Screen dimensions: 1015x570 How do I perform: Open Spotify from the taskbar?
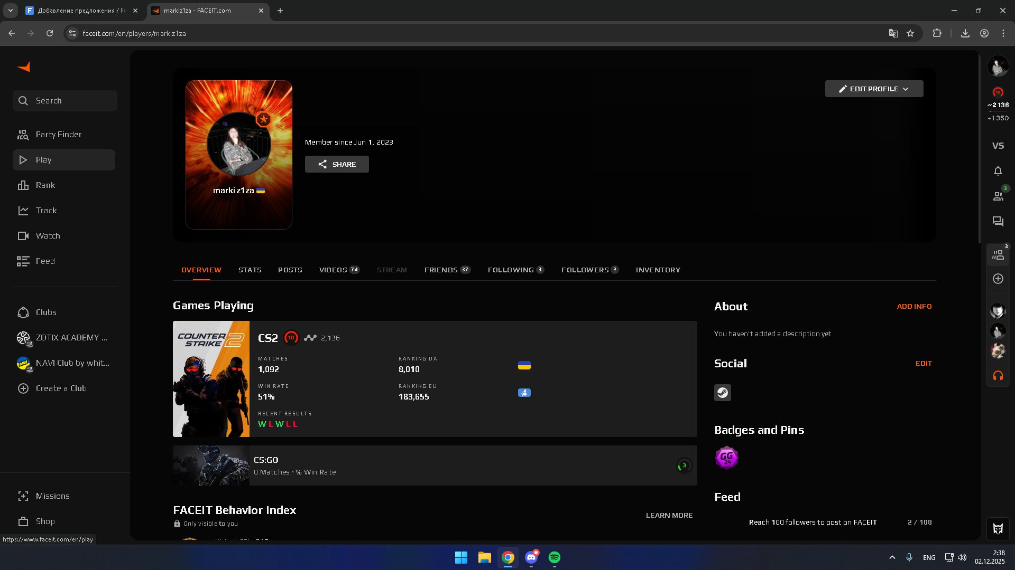[x=554, y=557]
